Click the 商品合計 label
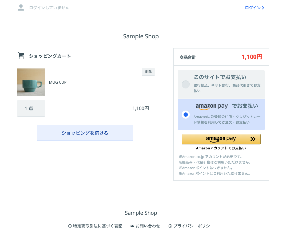This screenshot has width=282, height=235. 188,58
